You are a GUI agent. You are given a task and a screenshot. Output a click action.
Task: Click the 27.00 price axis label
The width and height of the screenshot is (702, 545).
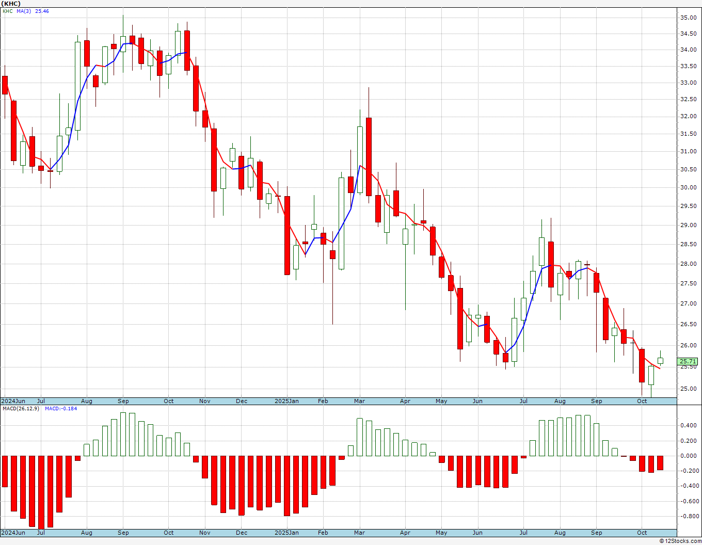pyautogui.click(x=688, y=303)
